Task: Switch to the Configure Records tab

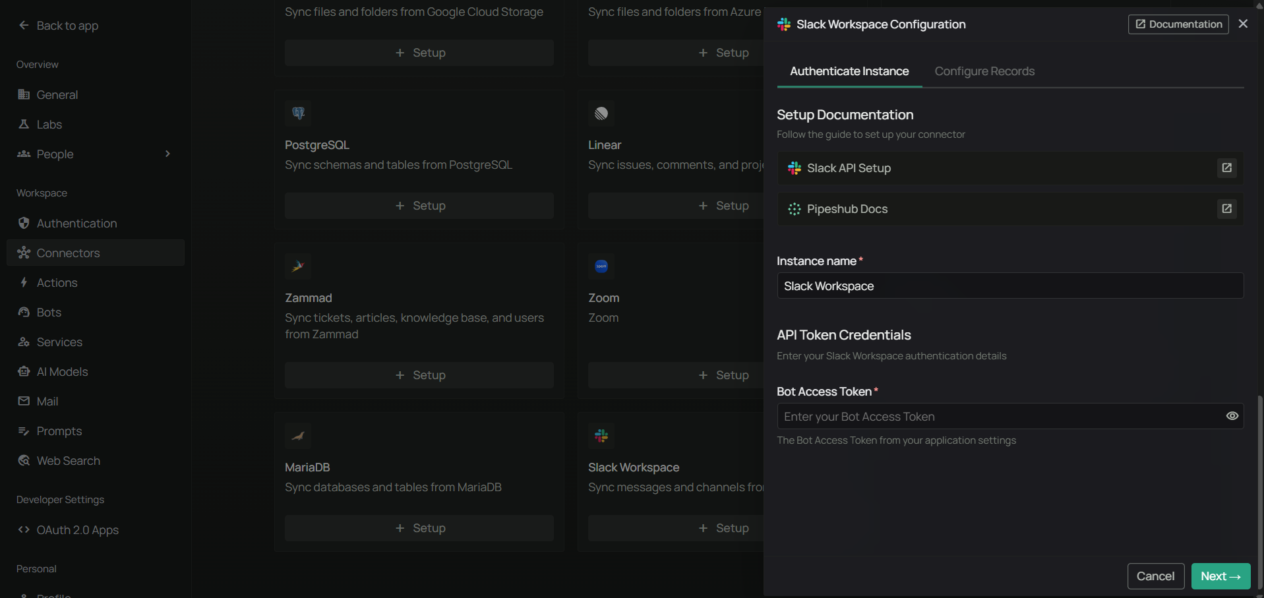Action: (984, 71)
